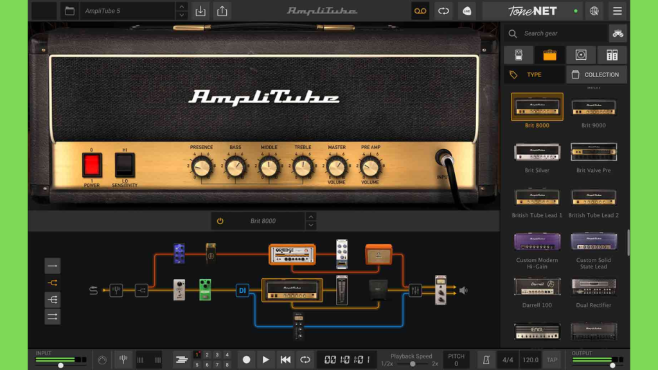Image resolution: width=658 pixels, height=370 pixels.
Task: Select next amp model down arrow
Action: click(x=311, y=225)
